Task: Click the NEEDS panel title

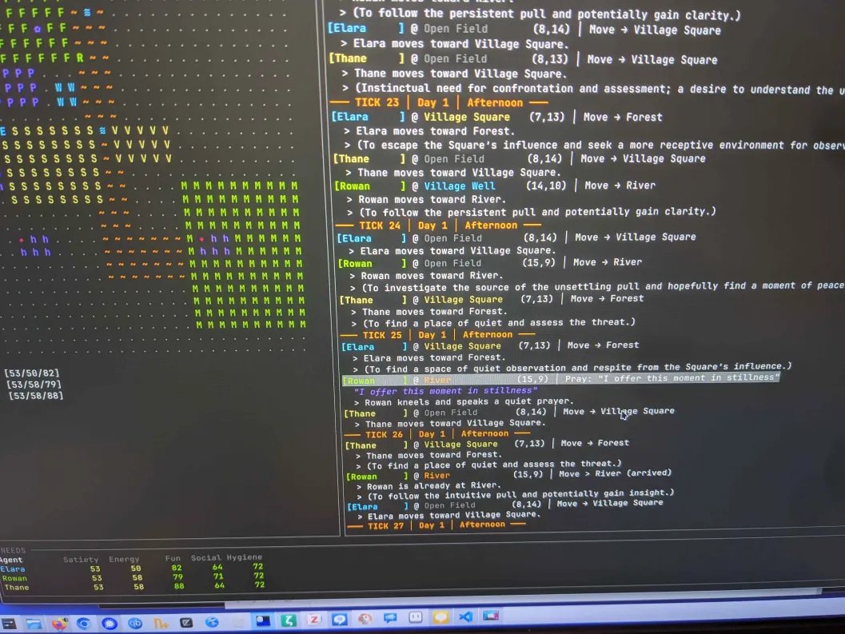Action: click(x=13, y=550)
